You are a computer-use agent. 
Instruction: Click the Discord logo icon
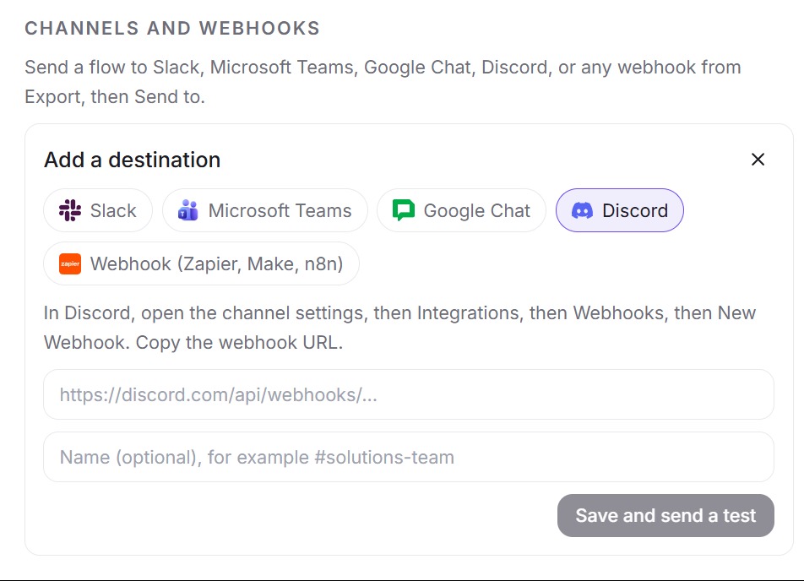(x=583, y=210)
